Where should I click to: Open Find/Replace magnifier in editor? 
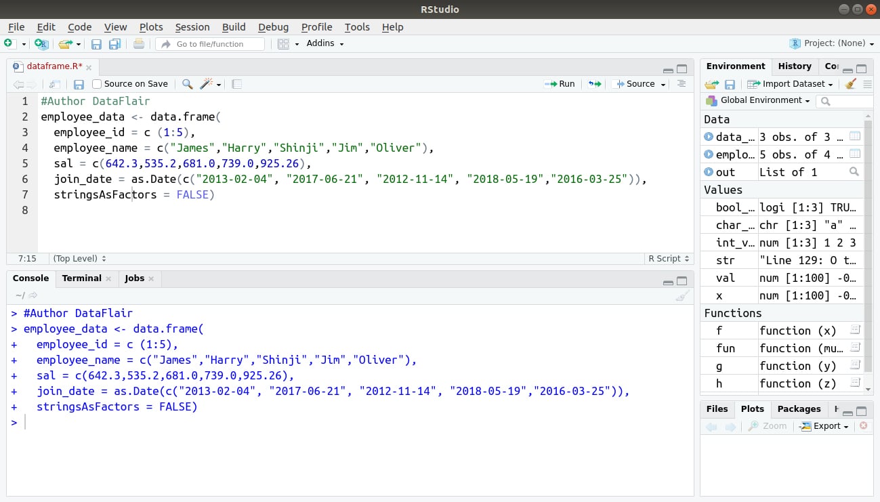click(x=188, y=84)
